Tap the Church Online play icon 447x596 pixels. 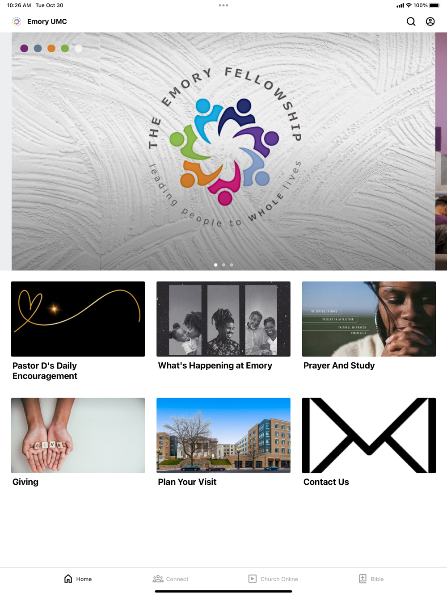(x=253, y=579)
